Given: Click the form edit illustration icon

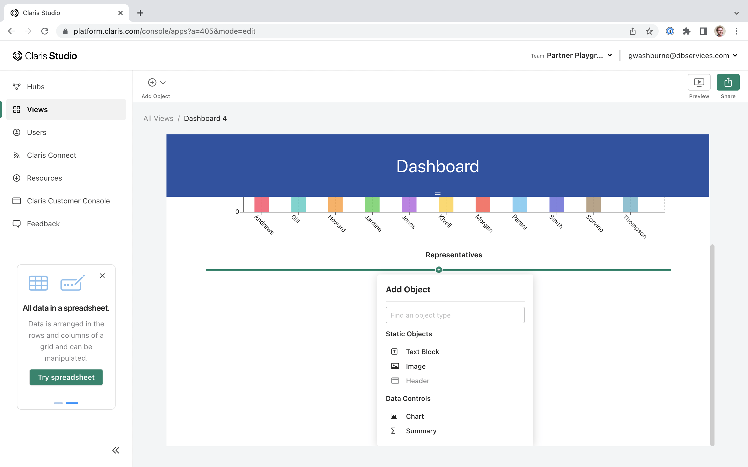Looking at the screenshot, I should click(x=72, y=283).
